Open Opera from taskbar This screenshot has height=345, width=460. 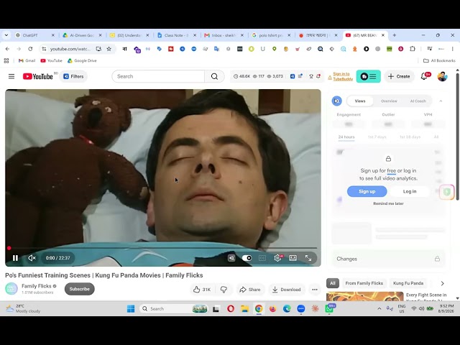point(231,308)
